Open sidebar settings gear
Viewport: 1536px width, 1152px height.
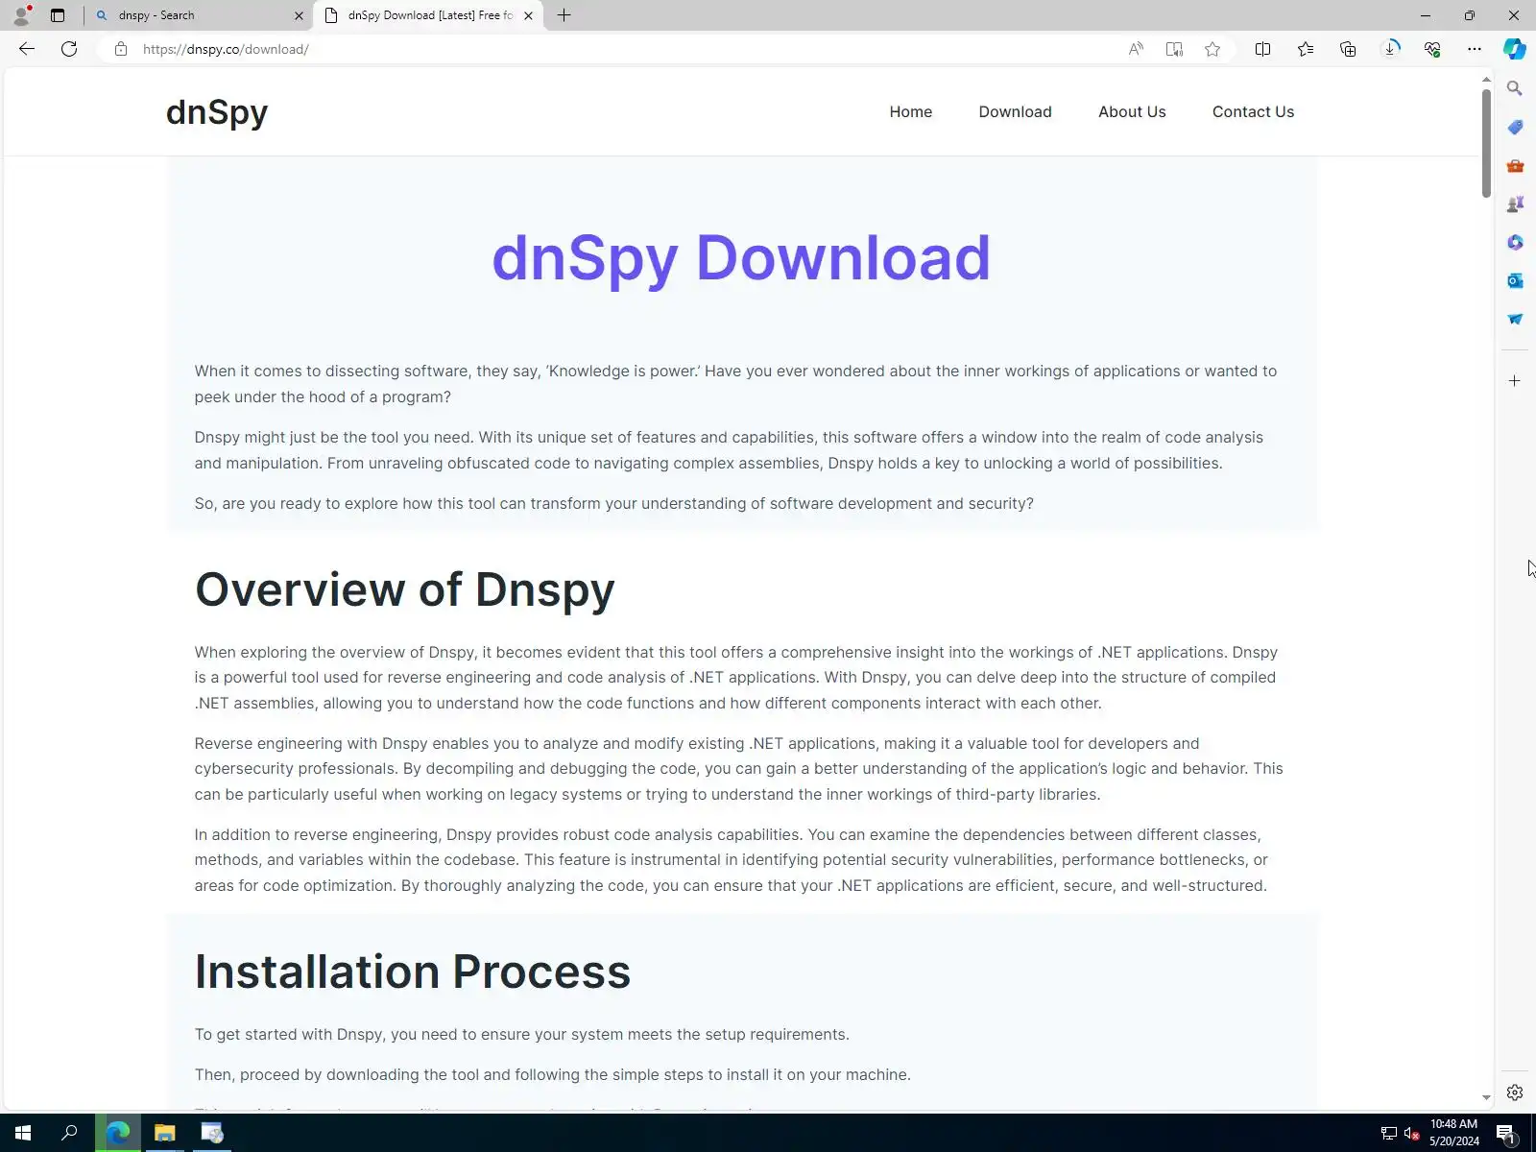click(1515, 1092)
